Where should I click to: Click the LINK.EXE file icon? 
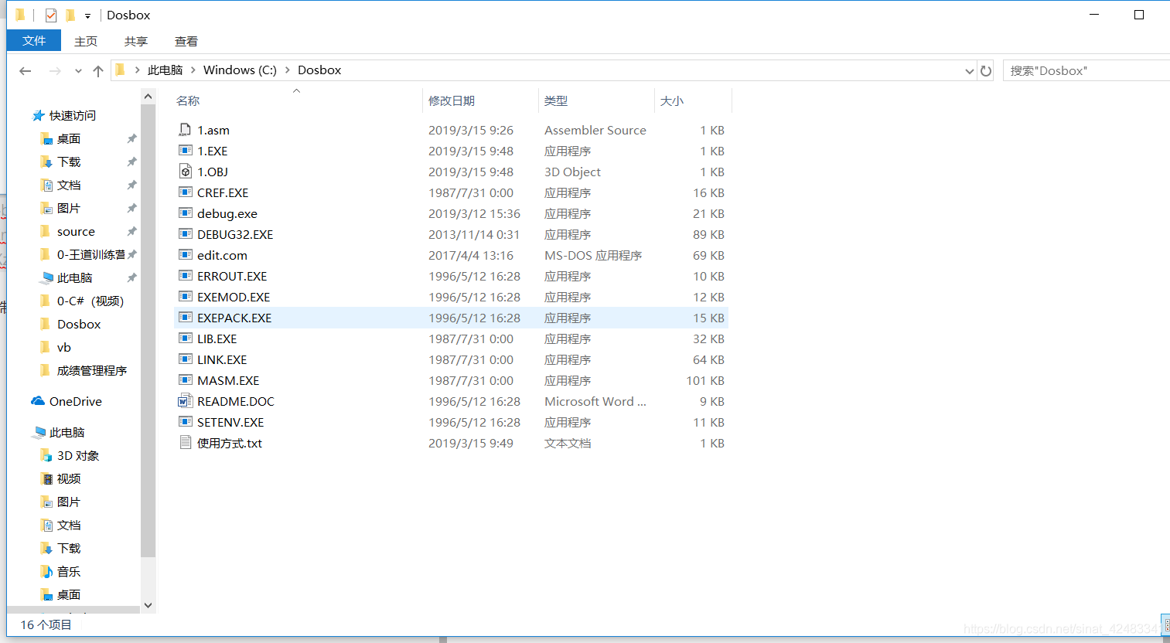click(x=185, y=359)
